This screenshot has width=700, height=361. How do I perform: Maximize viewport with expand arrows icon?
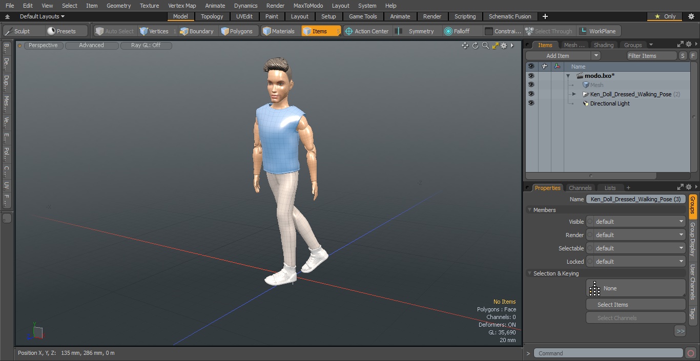[495, 46]
